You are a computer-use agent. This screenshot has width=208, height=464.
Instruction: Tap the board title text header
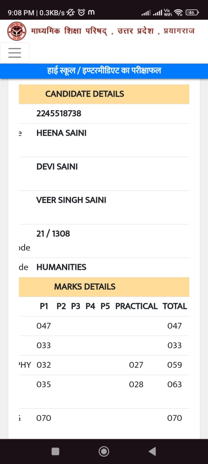coord(113,31)
